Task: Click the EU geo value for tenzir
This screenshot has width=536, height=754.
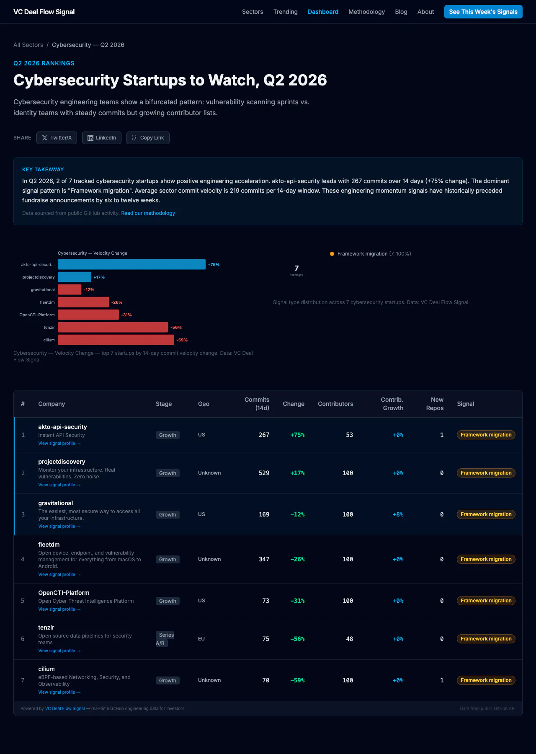Action: (x=201, y=639)
